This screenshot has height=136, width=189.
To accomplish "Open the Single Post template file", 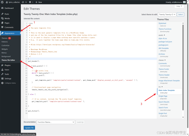I will coord(163,114).
